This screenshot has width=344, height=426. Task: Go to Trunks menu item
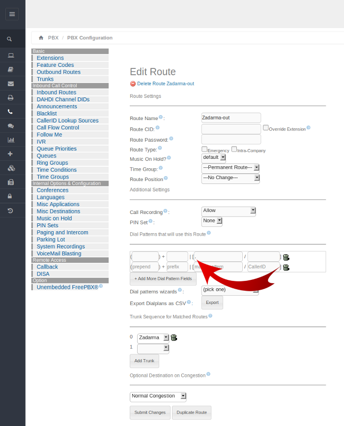click(45, 79)
